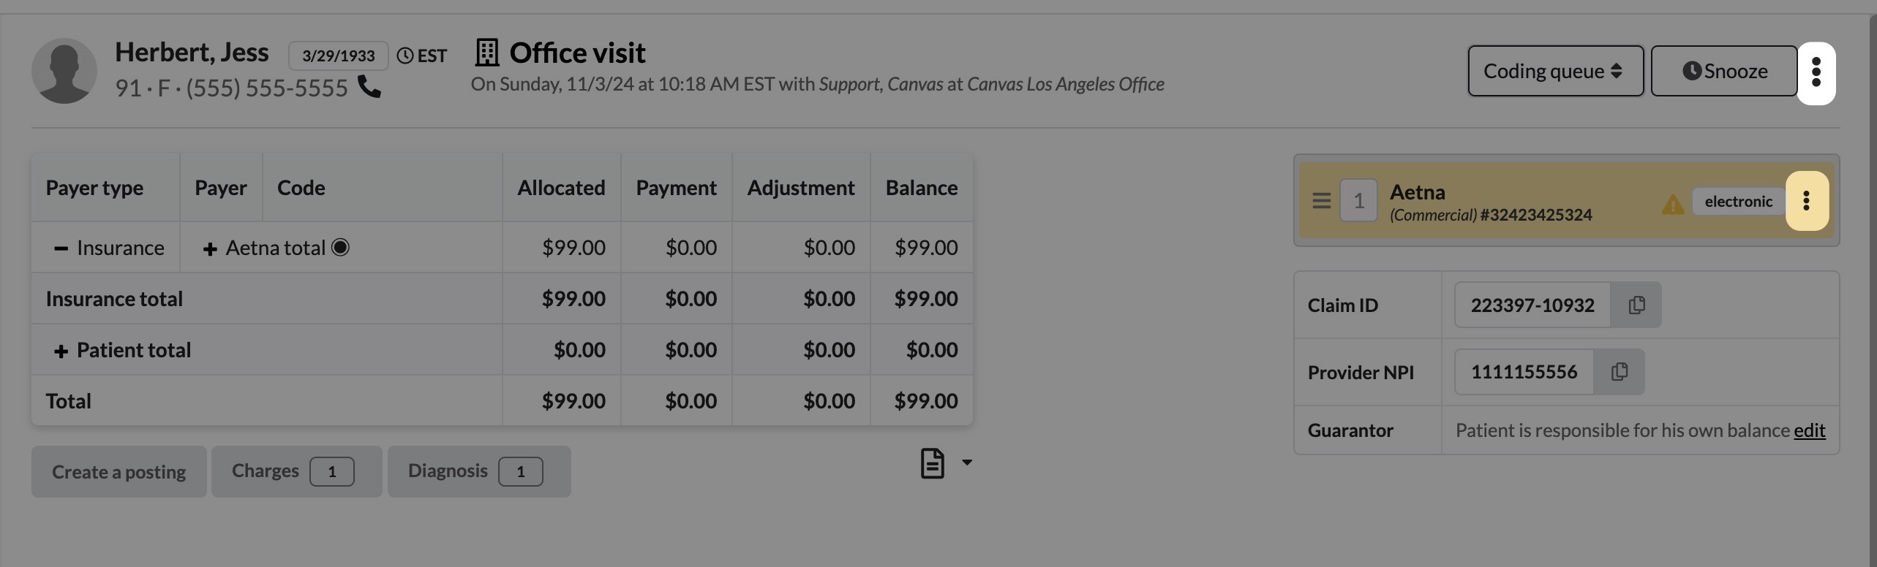This screenshot has height=567, width=1877.
Task: Click the document icon below table
Action: [x=932, y=463]
